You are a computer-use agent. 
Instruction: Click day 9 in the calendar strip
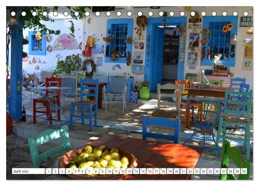[x=102, y=171]
